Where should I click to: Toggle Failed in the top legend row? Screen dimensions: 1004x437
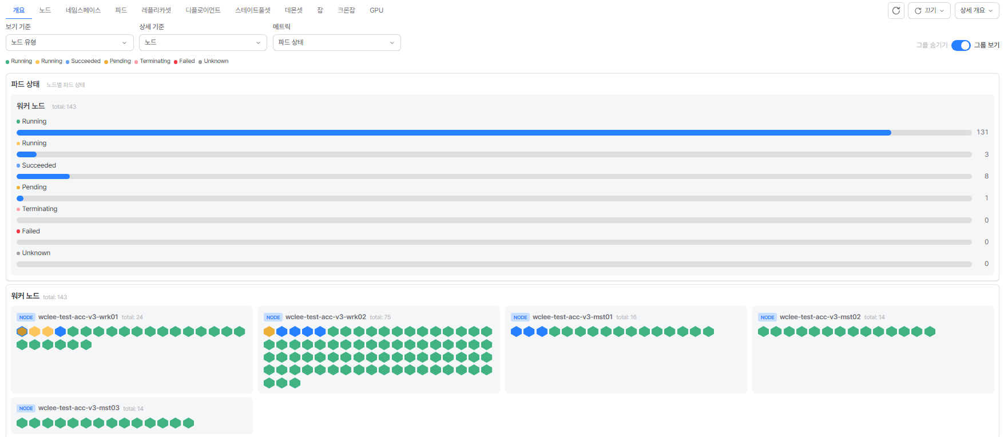(184, 61)
